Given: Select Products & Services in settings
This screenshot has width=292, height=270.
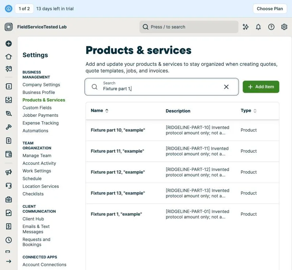Looking at the screenshot, I should tap(44, 100).
